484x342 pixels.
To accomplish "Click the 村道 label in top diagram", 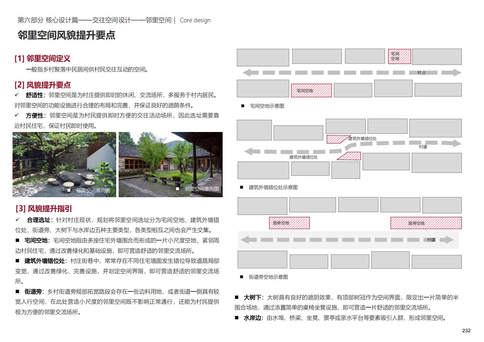I will (x=421, y=73).
